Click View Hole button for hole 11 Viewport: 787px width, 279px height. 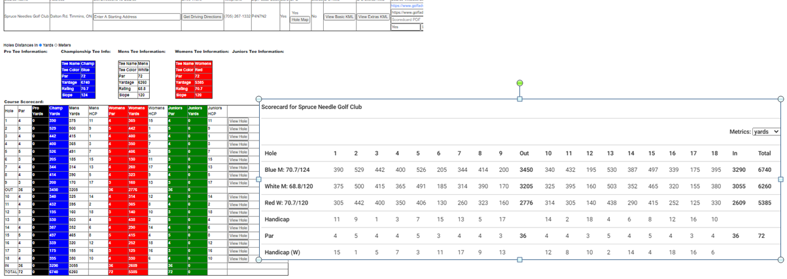click(238, 204)
